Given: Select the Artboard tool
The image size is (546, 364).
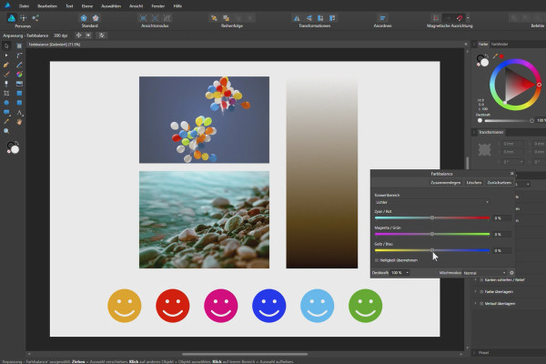Looking at the screenshot, I should coord(19,45).
